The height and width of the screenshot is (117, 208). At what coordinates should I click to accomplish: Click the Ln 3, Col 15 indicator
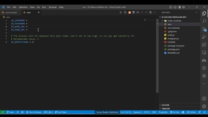126,112
